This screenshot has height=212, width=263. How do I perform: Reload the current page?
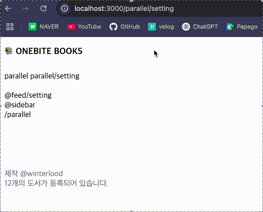coord(43,8)
